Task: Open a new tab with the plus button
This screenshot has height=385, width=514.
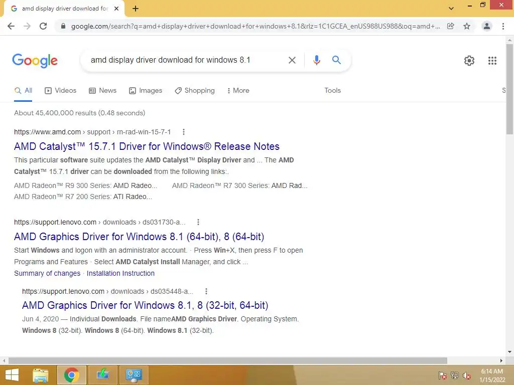Action: [136, 9]
